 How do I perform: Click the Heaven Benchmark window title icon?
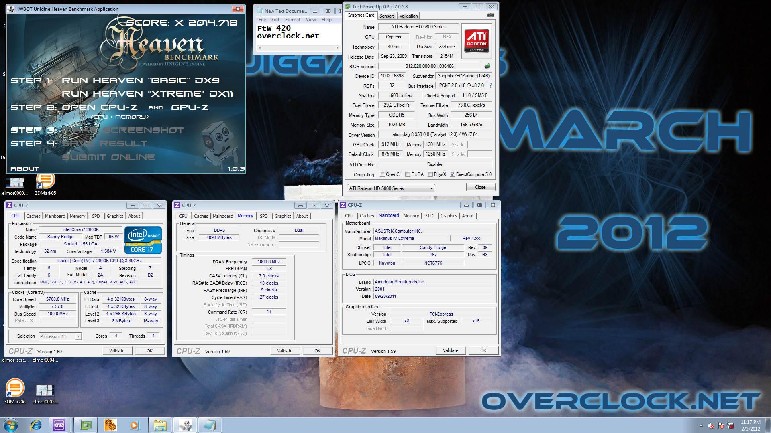(x=10, y=9)
